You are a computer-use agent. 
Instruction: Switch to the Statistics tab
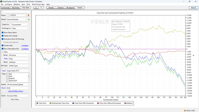point(61,8)
